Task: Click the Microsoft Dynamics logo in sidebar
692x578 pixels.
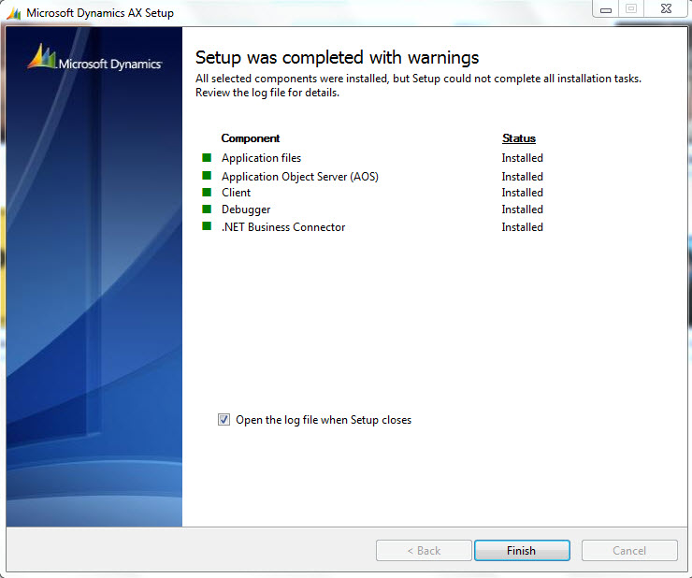Action: click(x=94, y=57)
